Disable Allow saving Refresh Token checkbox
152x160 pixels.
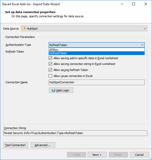50,70
